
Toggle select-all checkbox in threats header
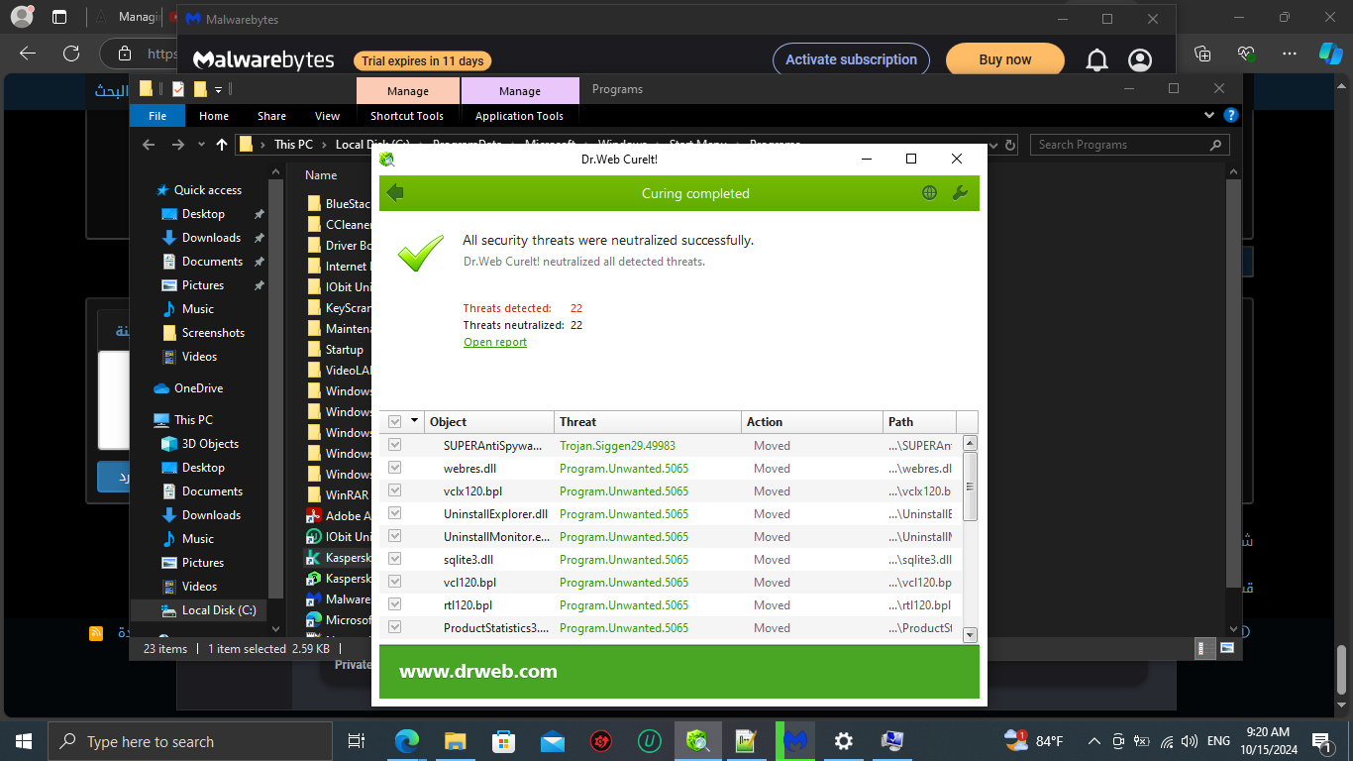(395, 421)
